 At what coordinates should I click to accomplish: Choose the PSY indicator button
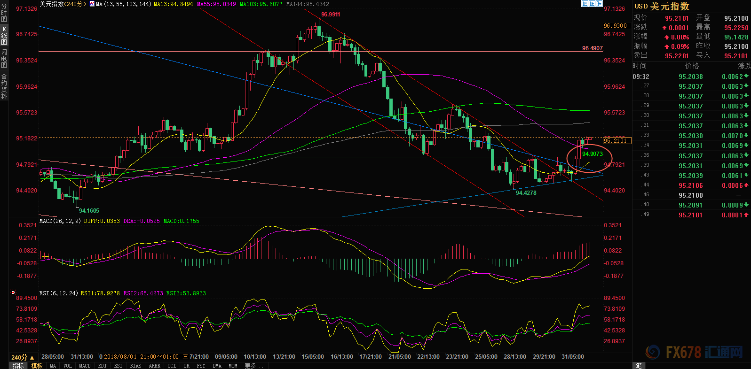pos(201,366)
